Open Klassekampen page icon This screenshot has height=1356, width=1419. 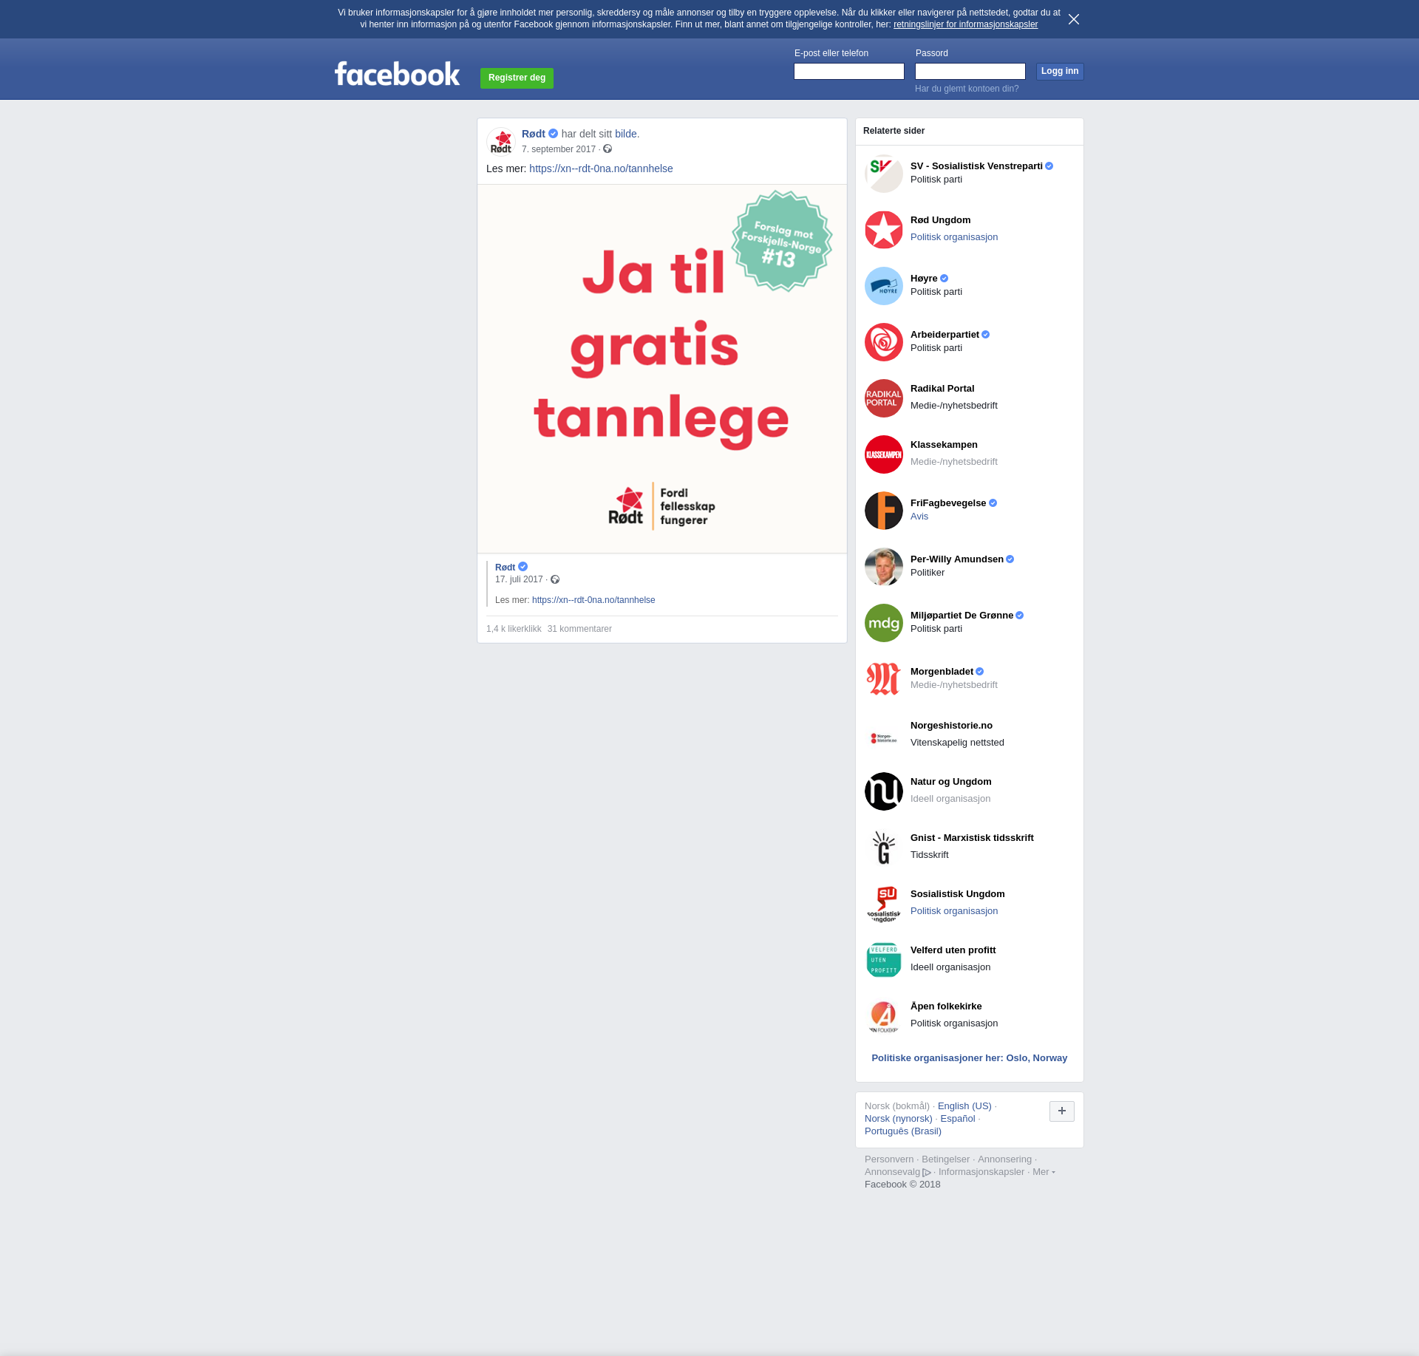tap(884, 454)
